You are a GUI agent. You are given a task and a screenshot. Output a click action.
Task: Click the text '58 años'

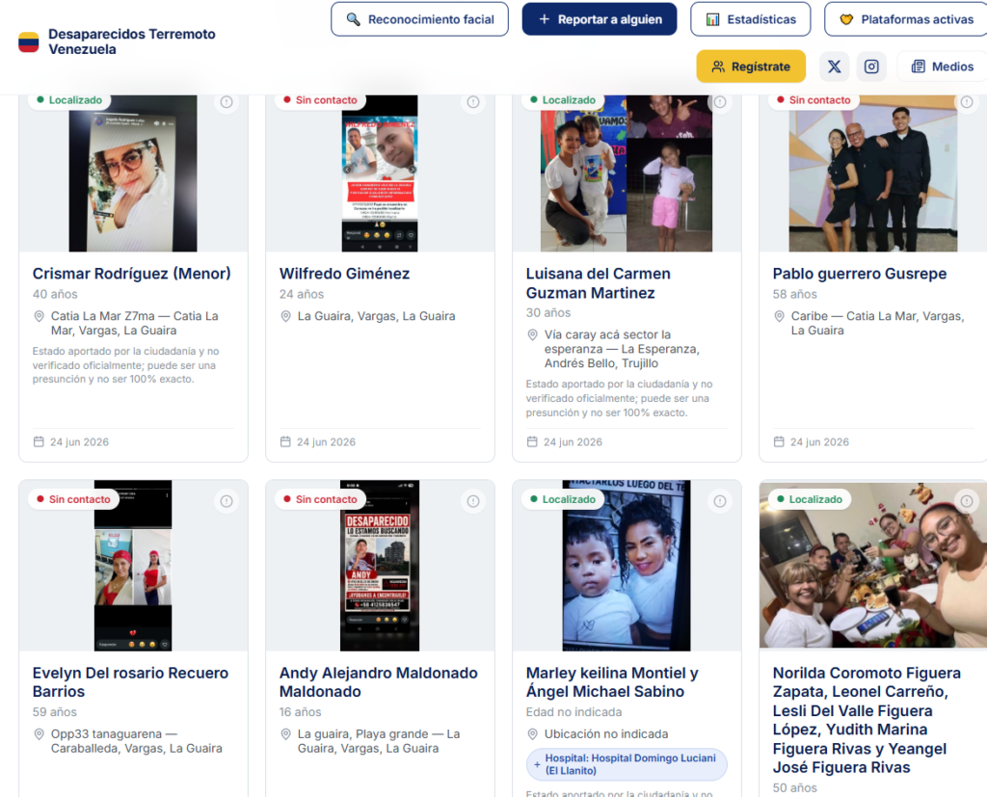click(x=795, y=294)
